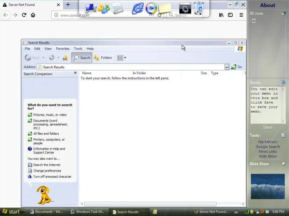Viewport: 289px width, 216px height.
Task: Go to browser home page
Action: 33,15
